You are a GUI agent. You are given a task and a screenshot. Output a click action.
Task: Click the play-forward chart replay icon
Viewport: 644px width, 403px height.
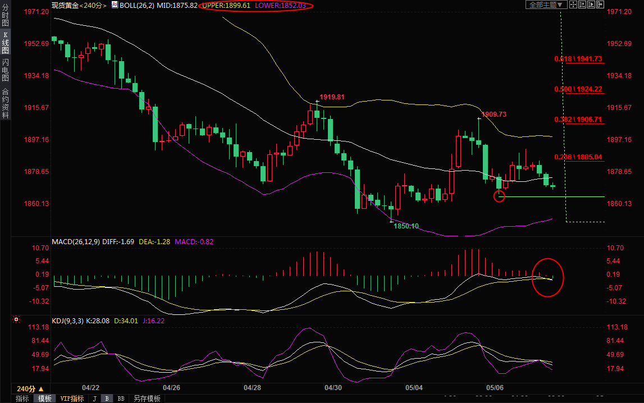point(591,4)
